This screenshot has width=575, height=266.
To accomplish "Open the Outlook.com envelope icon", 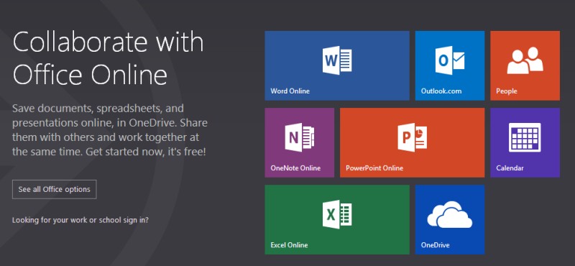I will click(450, 60).
